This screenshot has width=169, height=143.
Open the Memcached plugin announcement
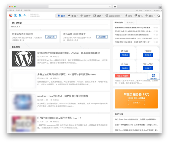click(x=132, y=28)
